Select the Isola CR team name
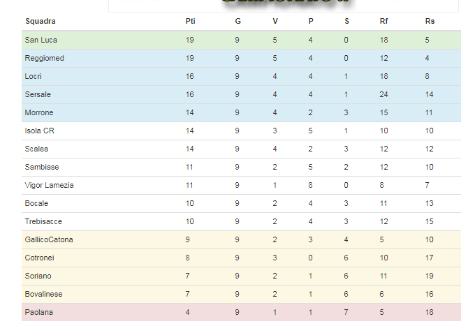 [x=39, y=131]
